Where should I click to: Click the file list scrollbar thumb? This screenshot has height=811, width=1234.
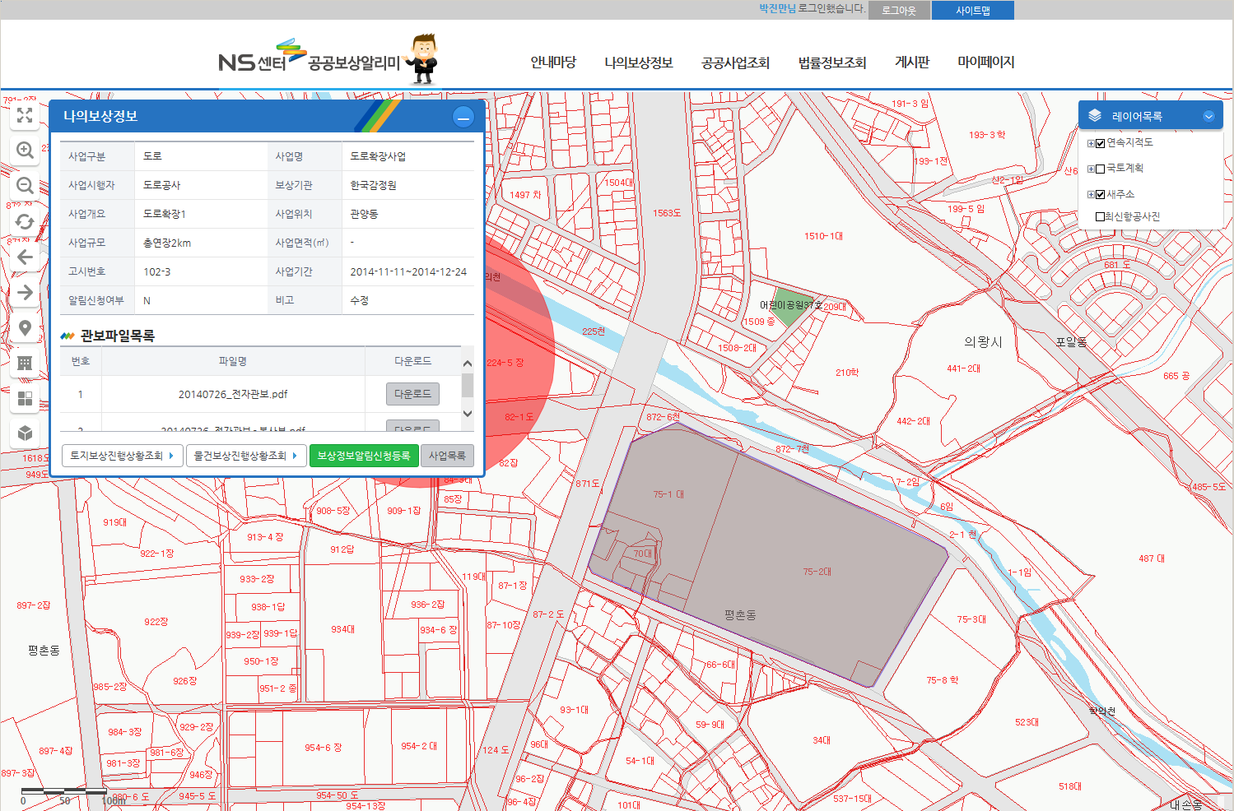coord(468,384)
